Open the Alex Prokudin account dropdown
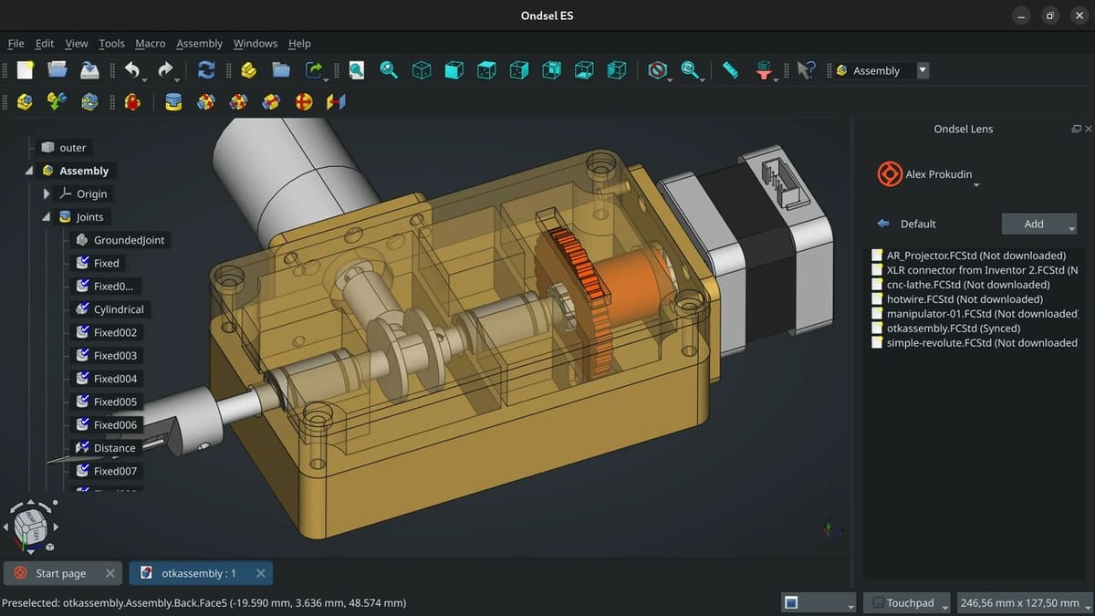The height and width of the screenshot is (616, 1095). click(x=975, y=186)
